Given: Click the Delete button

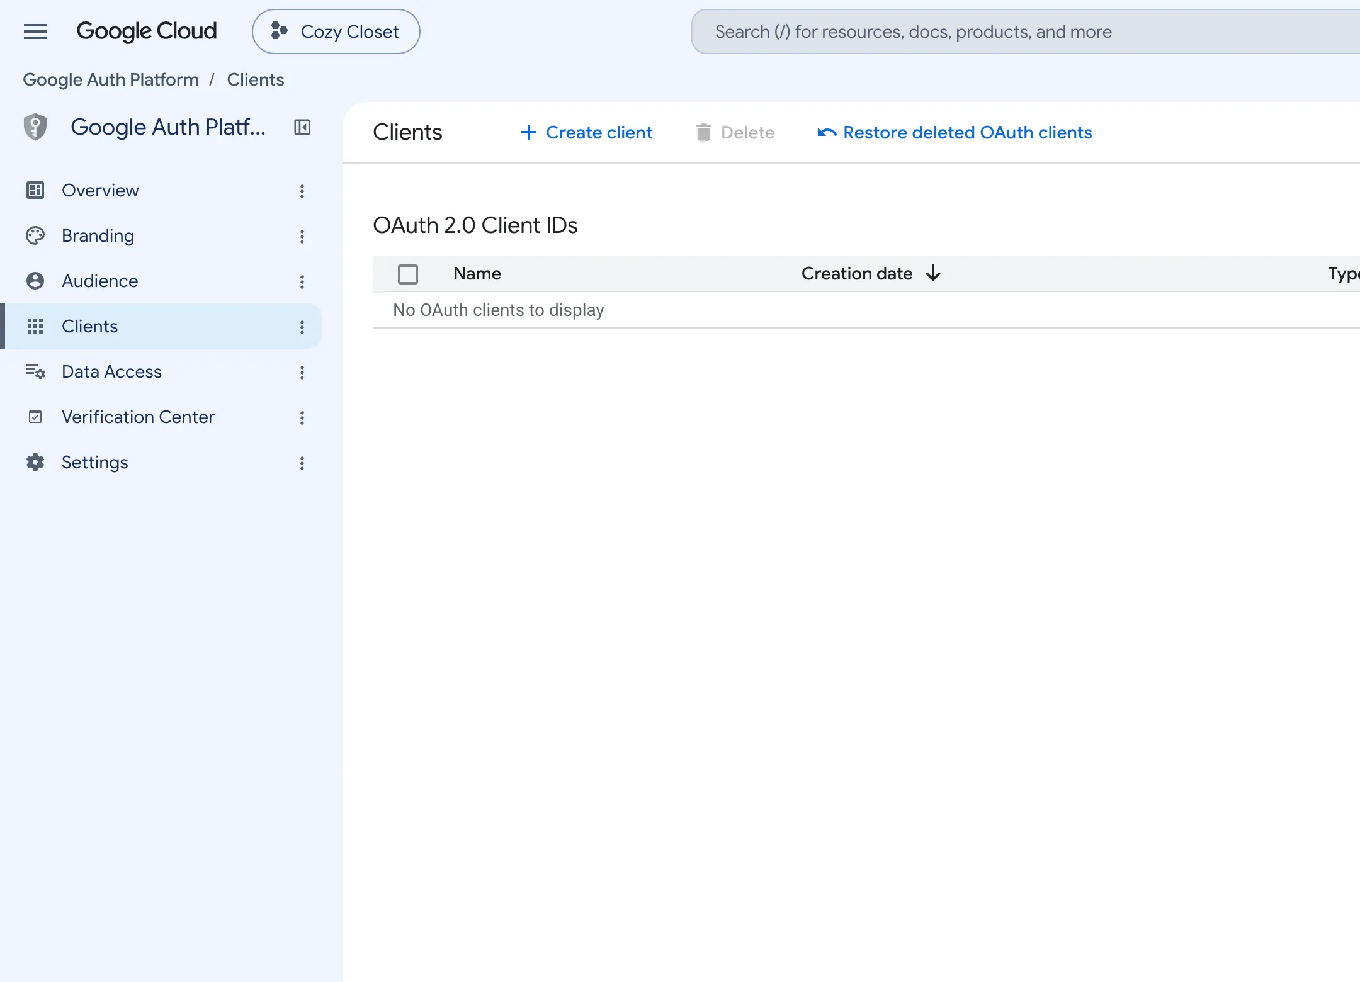Looking at the screenshot, I should coord(735,132).
